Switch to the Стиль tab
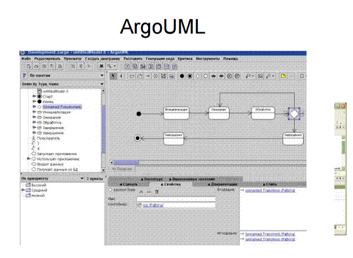353x258 pixels. click(270, 184)
